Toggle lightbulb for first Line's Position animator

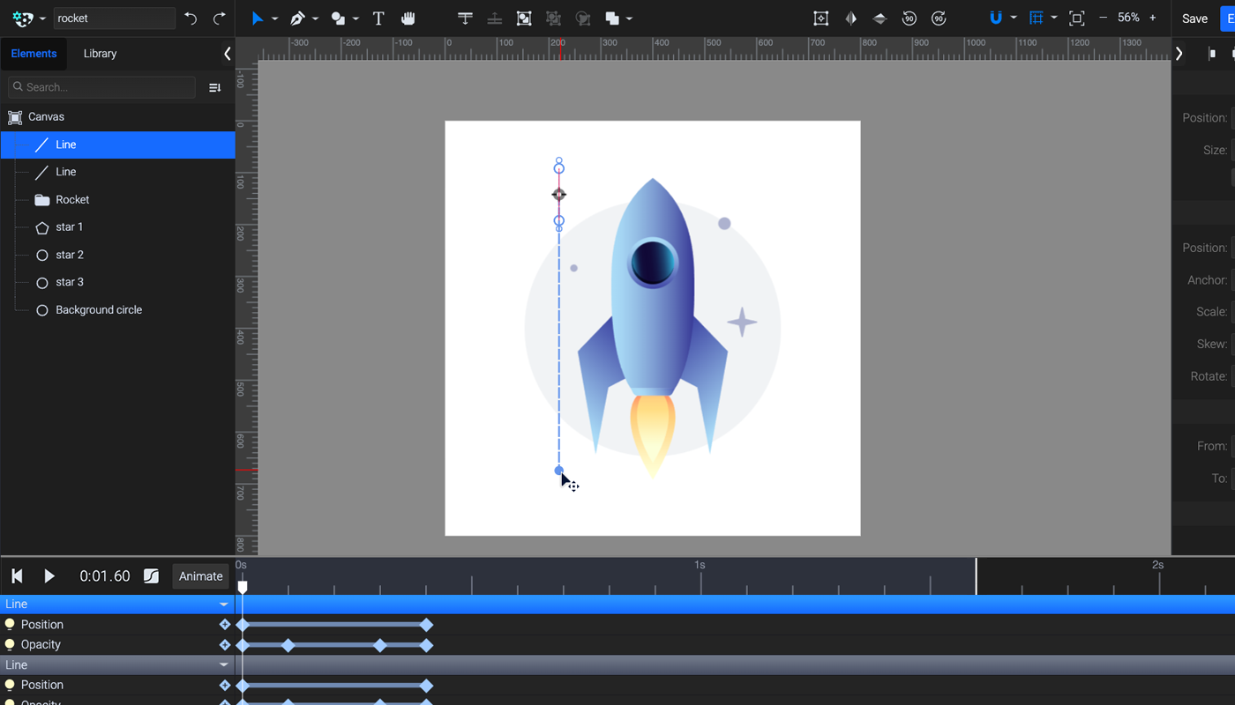pos(11,624)
